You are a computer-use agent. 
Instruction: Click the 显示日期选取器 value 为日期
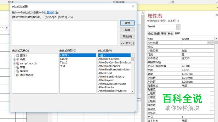click(198, 66)
